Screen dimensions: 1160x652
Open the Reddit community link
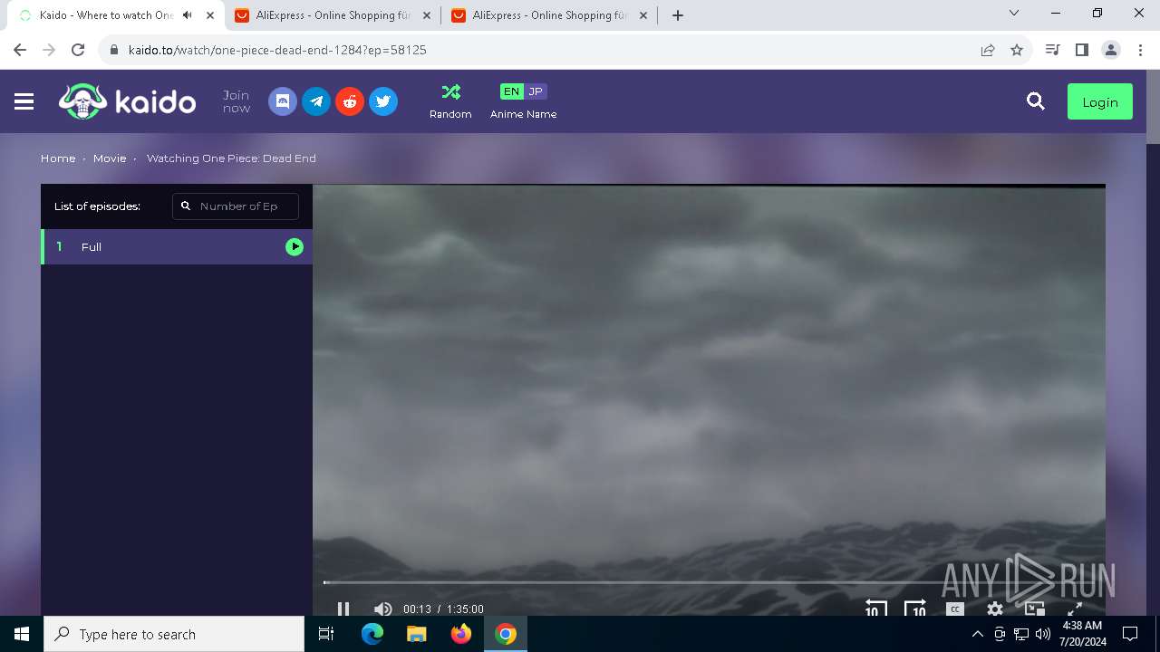tap(350, 101)
